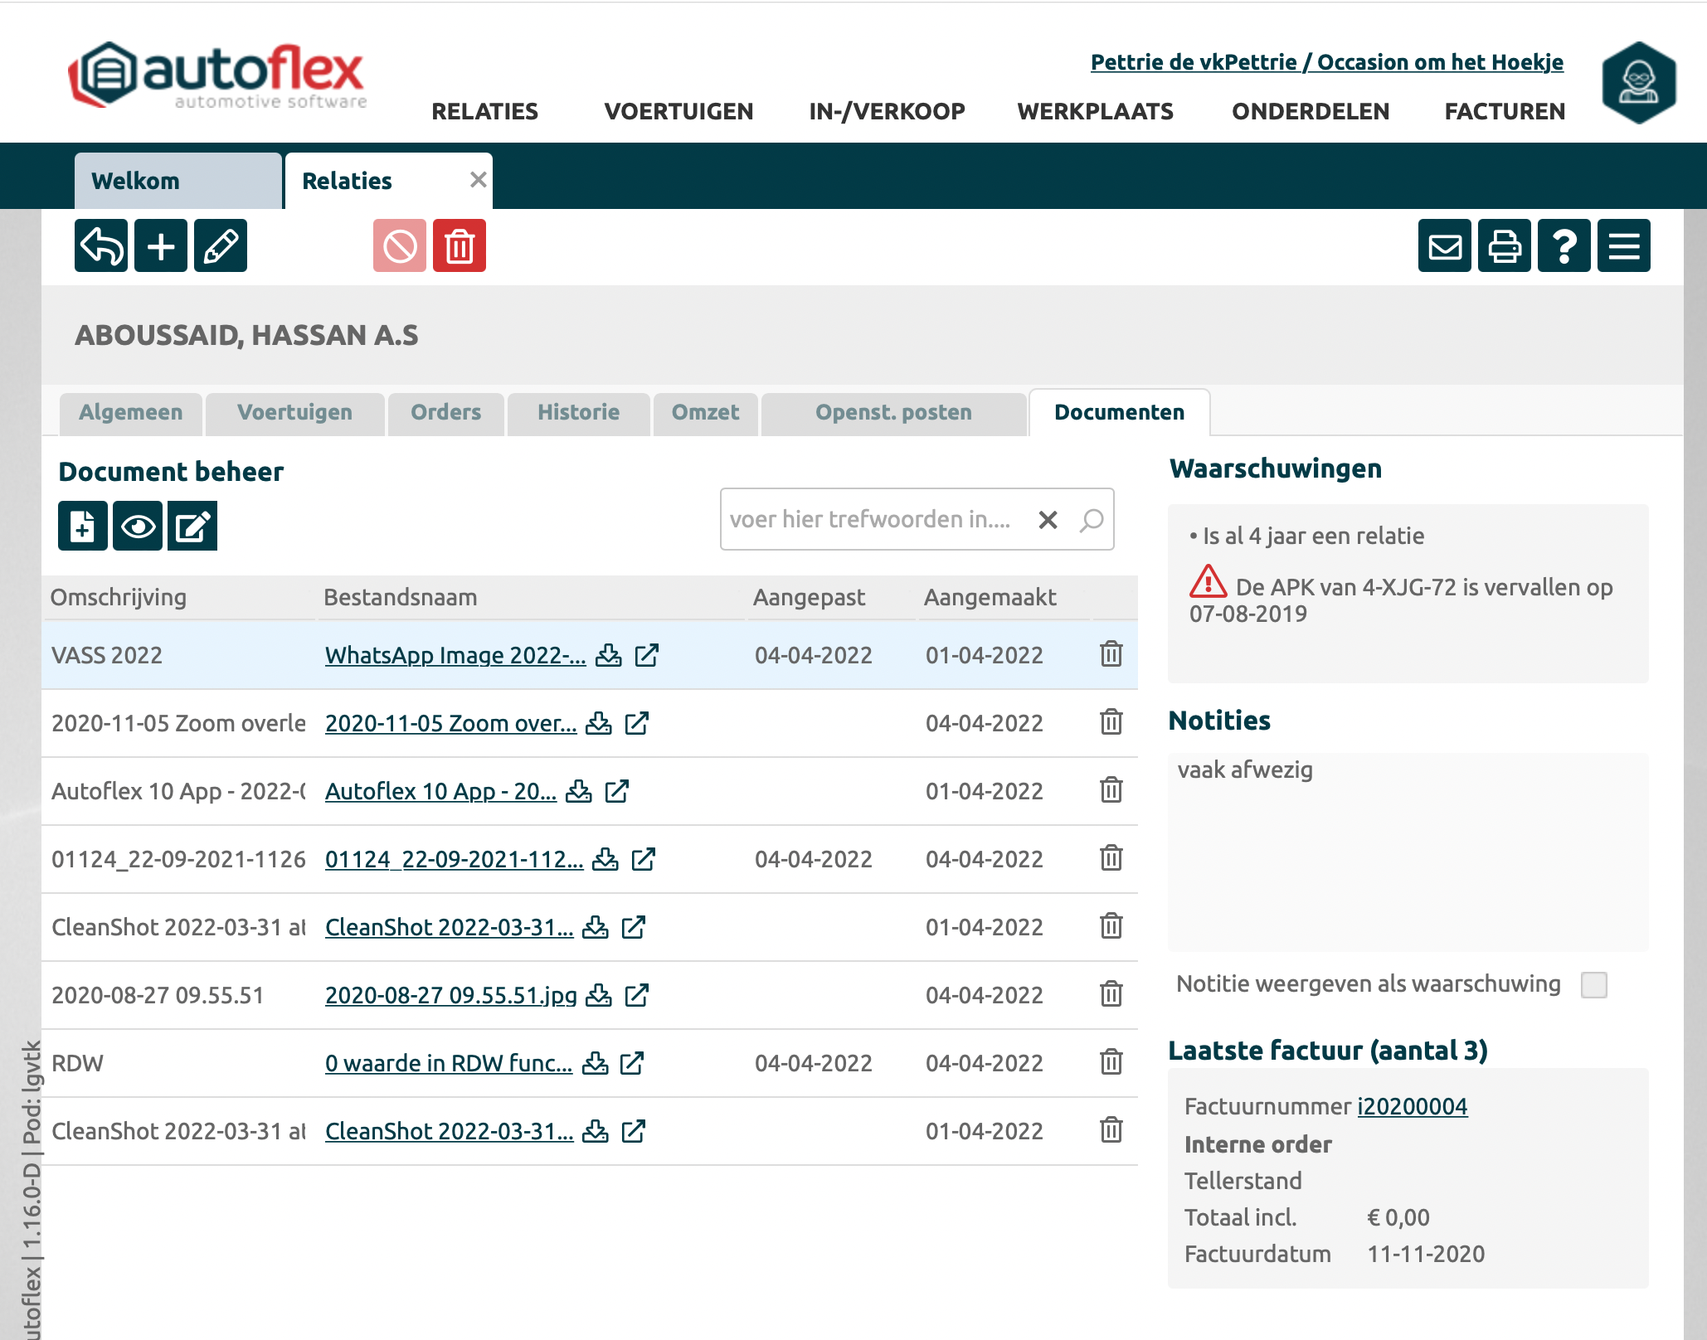Click the printer icon in toolbar
This screenshot has height=1340, width=1707.
click(x=1505, y=245)
